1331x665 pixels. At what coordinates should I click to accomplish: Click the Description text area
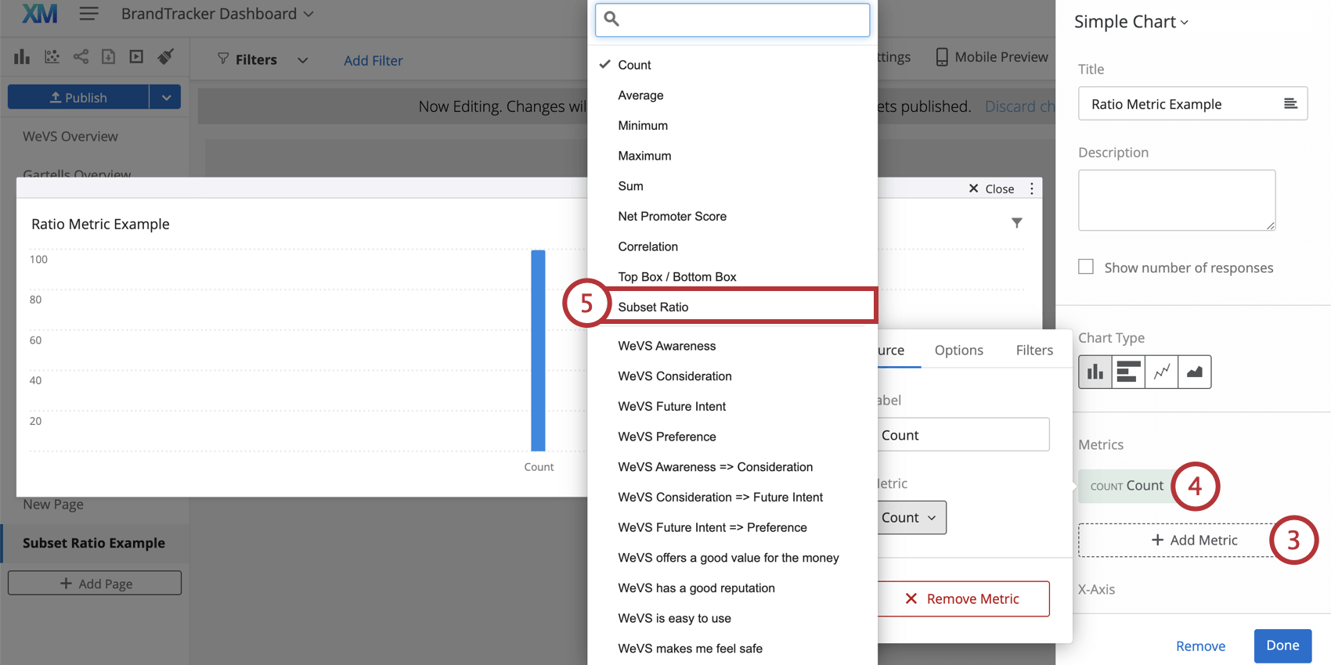click(x=1177, y=200)
